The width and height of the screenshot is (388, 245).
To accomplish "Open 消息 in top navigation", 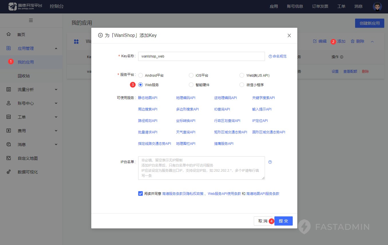I will 359,6.
